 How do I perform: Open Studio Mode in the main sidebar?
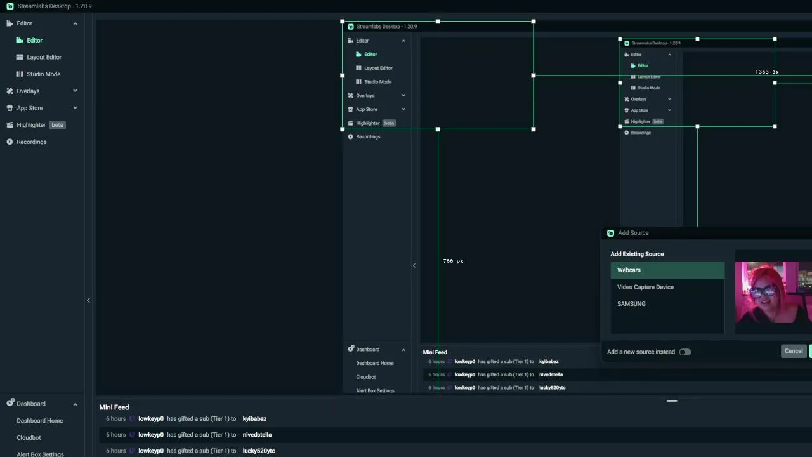[x=44, y=74]
